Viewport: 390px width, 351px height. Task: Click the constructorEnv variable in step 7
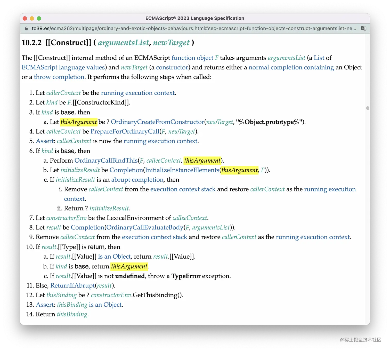66,218
